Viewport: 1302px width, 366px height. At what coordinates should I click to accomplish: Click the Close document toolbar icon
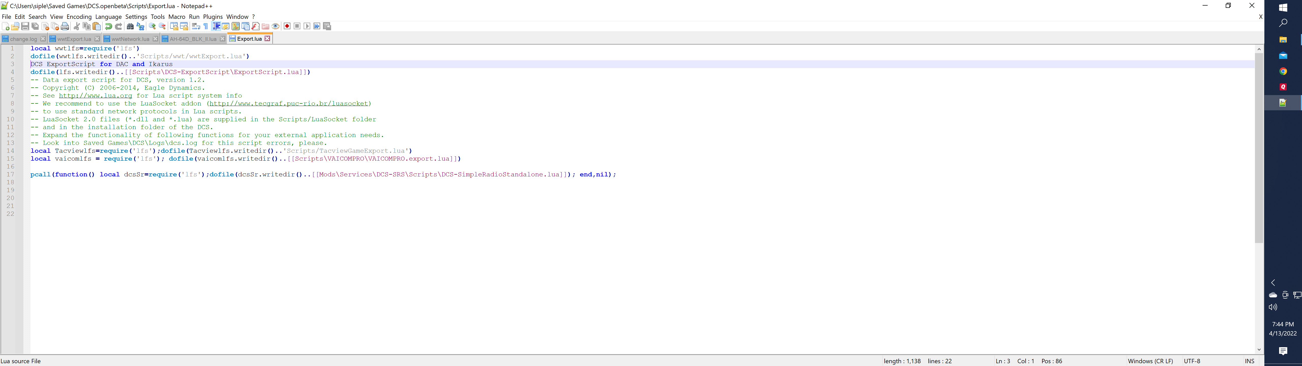[46, 26]
